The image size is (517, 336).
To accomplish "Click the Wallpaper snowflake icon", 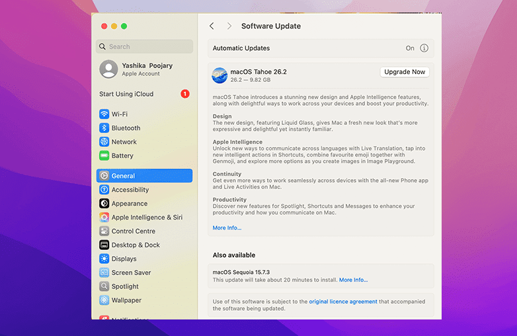I will click(104, 300).
